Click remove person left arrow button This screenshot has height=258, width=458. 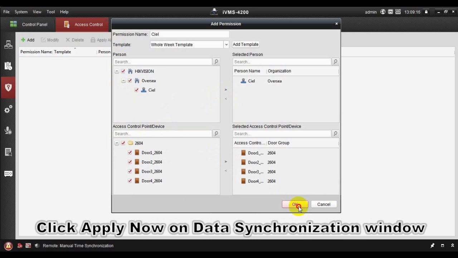226,99
